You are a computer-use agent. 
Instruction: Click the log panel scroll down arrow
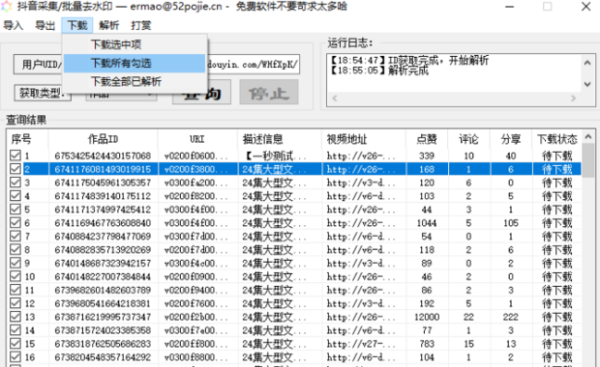coord(587,84)
